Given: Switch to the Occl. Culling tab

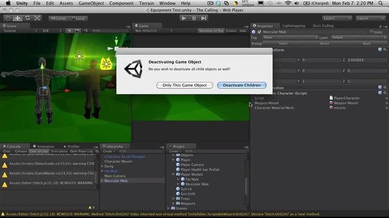Looking at the screenshot, I should pyautogui.click(x=323, y=25).
